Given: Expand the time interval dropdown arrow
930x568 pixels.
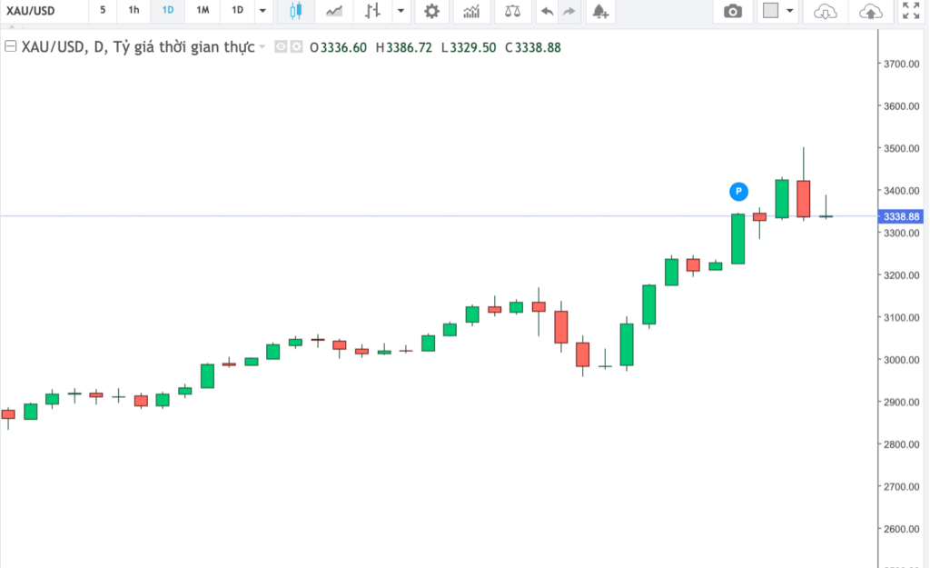Looking at the screenshot, I should pyautogui.click(x=262, y=12).
